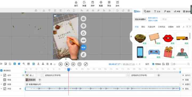Click the asset panel vertical scrollbar
The image size is (192, 97).
click(x=190, y=36)
